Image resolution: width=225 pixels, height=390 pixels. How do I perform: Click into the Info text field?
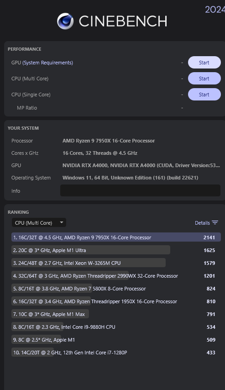pyautogui.click(x=140, y=190)
